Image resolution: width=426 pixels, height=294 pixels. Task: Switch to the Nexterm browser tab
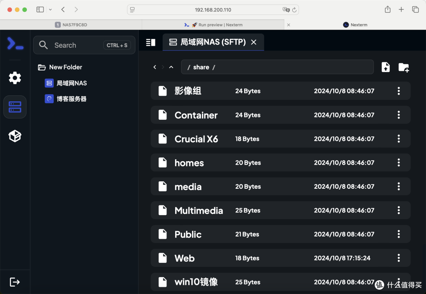[x=355, y=24]
